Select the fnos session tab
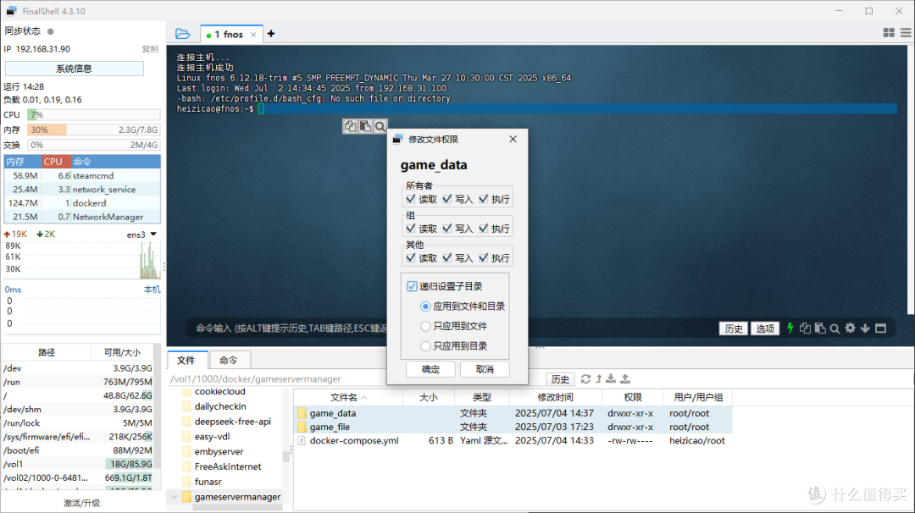Screen dimensions: 915x513 pyautogui.click(x=230, y=34)
